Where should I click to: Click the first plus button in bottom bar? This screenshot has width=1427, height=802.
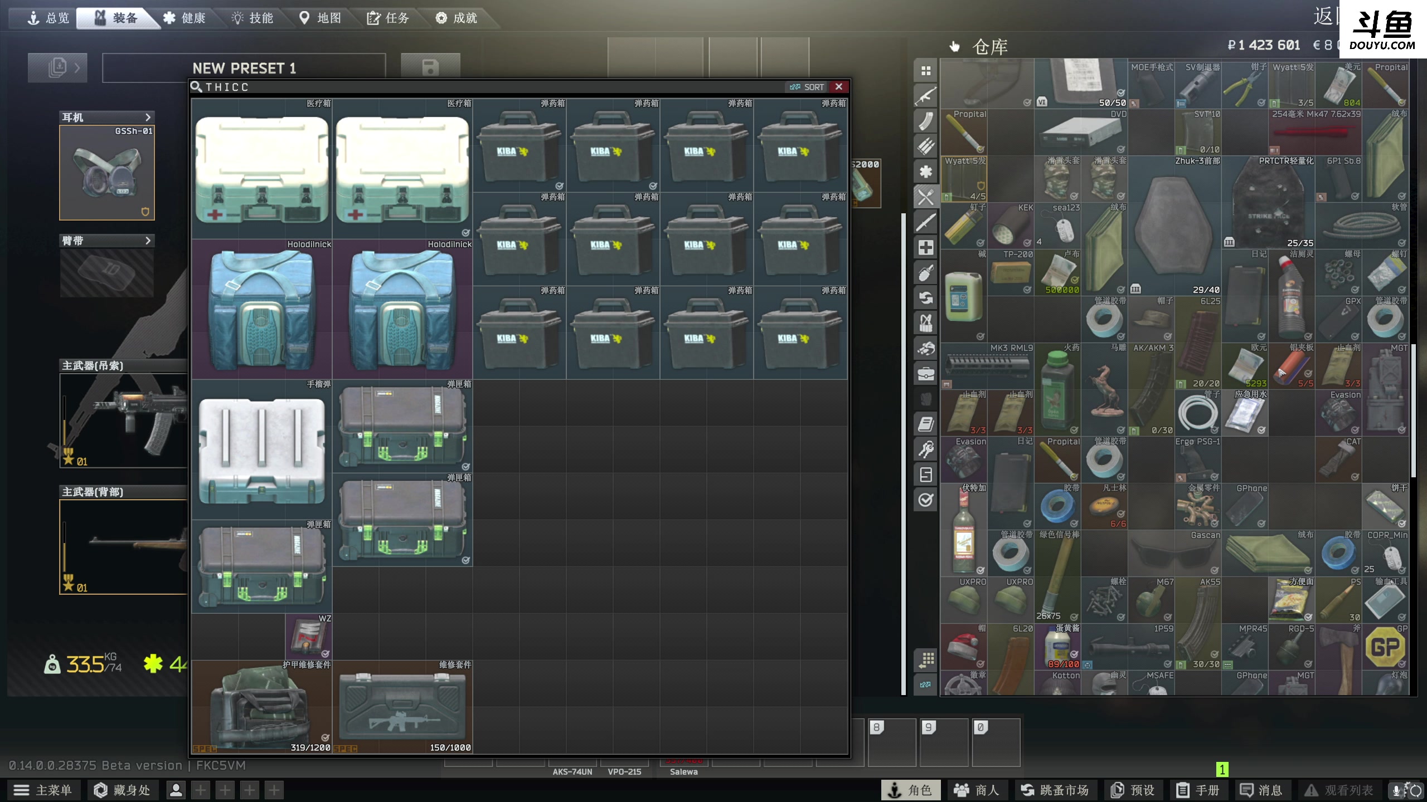[201, 790]
